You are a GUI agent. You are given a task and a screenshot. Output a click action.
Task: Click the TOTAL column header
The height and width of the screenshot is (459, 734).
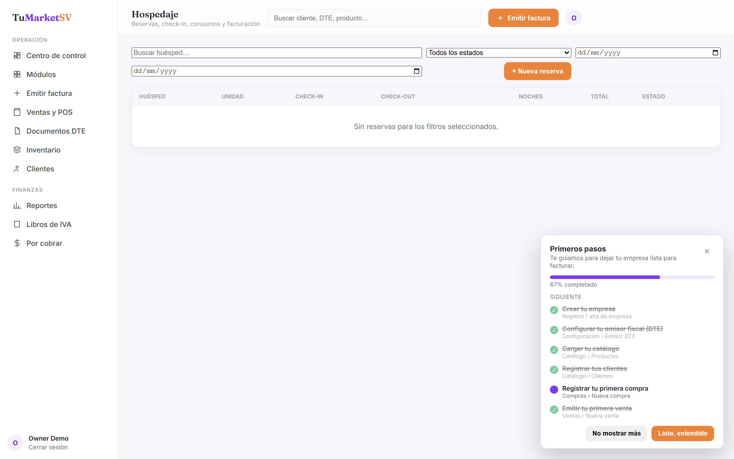click(x=599, y=97)
